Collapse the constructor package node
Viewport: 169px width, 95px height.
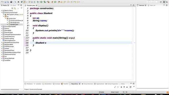[6, 18]
